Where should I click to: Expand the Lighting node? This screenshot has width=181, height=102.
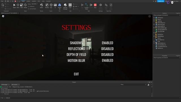pyautogui.click(x=154, y=21)
